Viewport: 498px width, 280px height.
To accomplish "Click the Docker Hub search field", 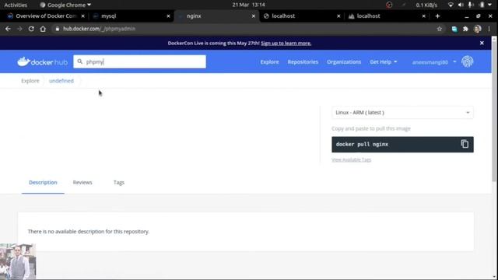I will point(139,61).
